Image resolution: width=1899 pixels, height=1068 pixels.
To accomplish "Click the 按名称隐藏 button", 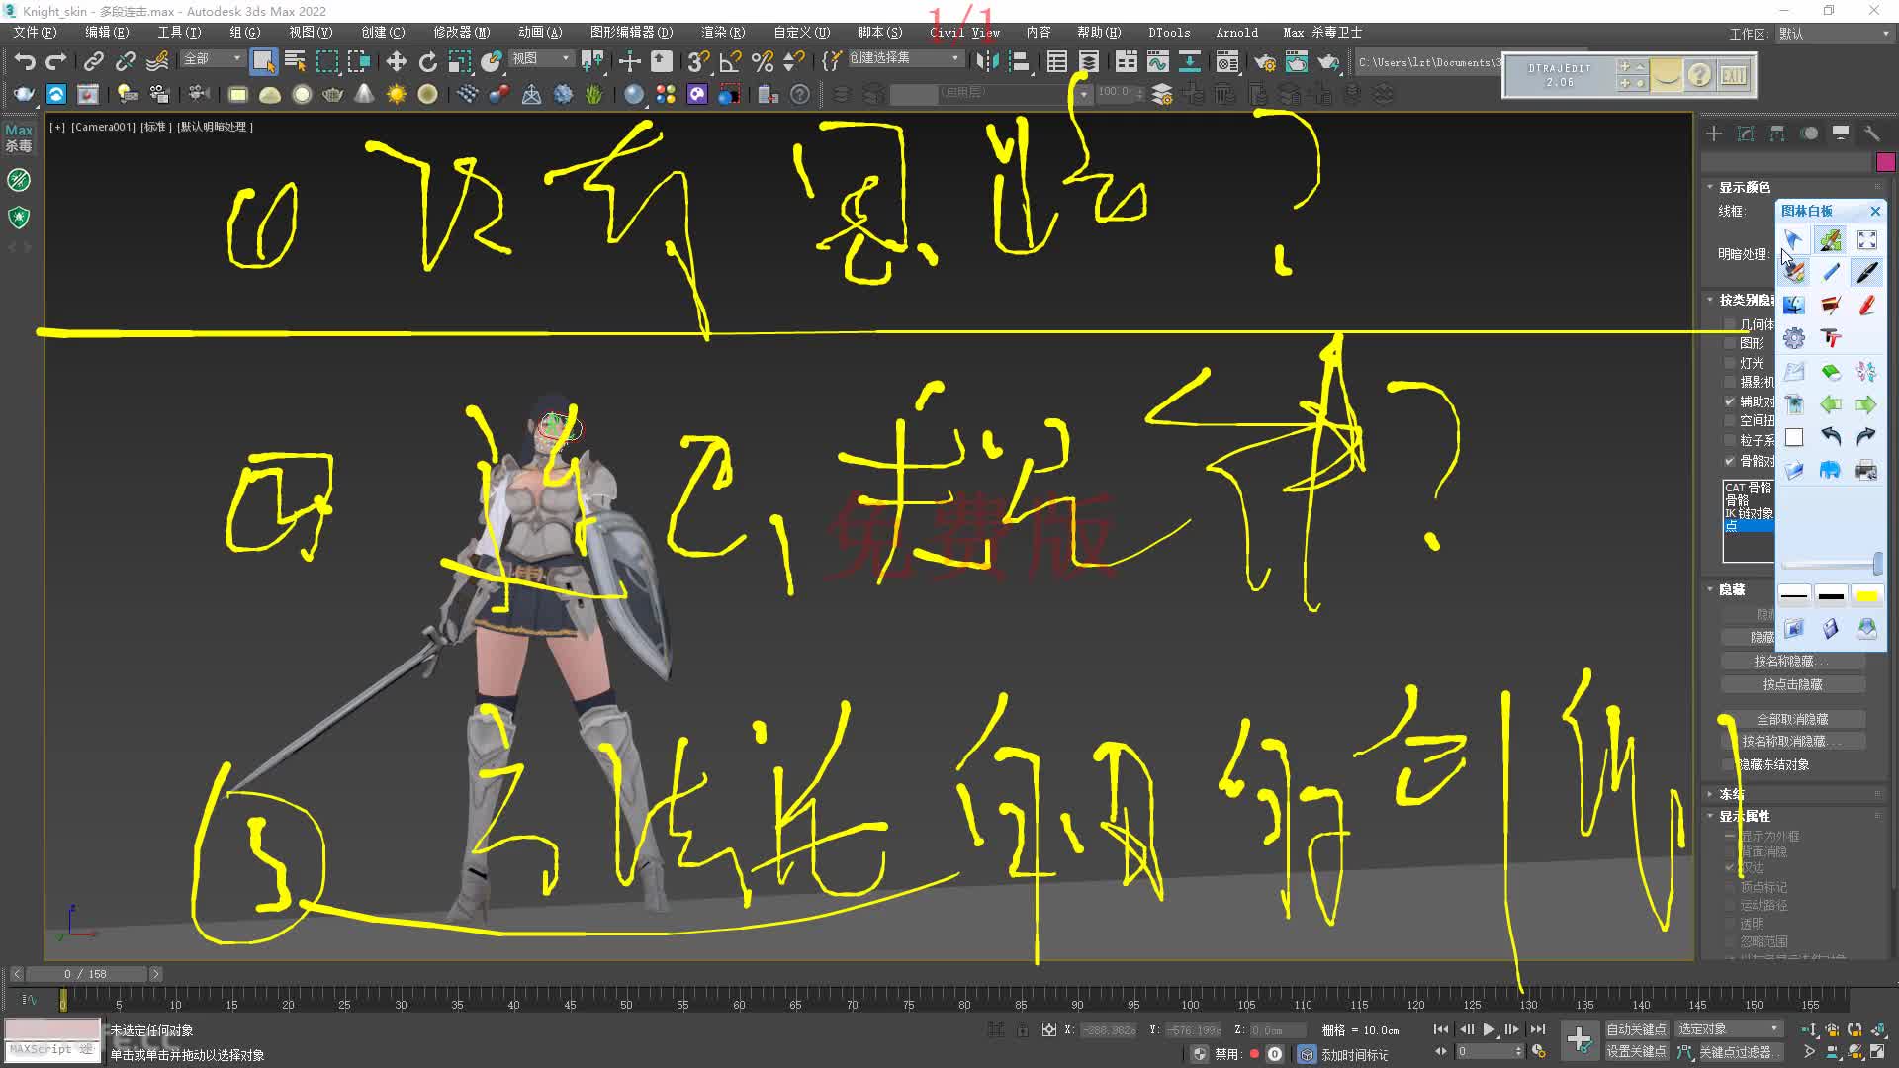I will [x=1793, y=661].
